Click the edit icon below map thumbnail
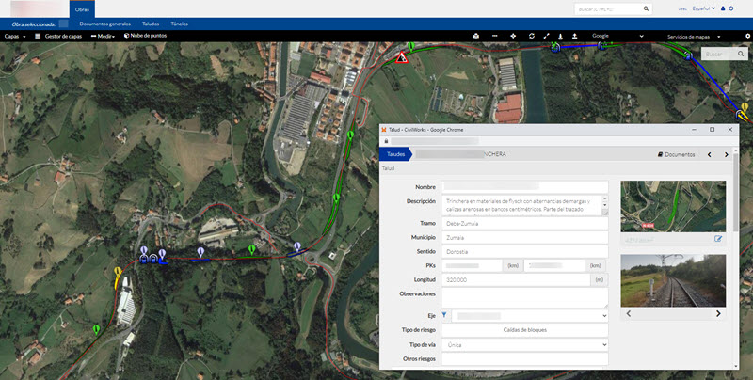Viewport: 753px width, 380px height. 719,239
